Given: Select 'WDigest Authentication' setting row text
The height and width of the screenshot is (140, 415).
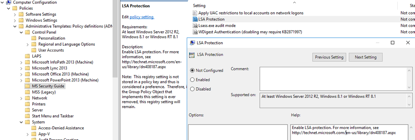Looking at the screenshot, I should tap(250, 32).
